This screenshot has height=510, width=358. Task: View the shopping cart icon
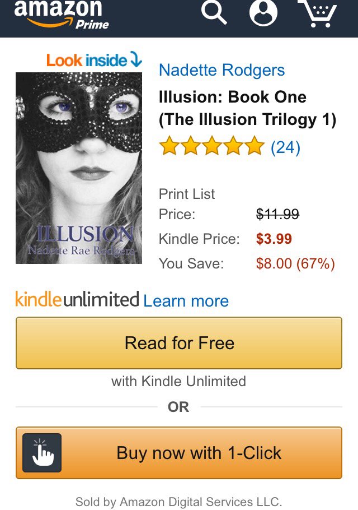(x=318, y=13)
